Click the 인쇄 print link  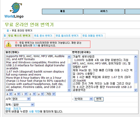[8, 109]
